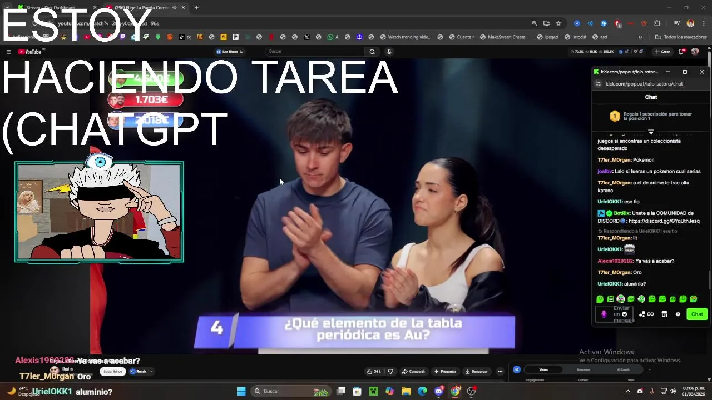Mute the YouTube tab speaker icon
The height and width of the screenshot is (400, 712).
[174, 8]
